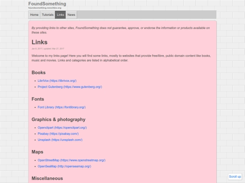Go to the Tutorials nav tab
The width and height of the screenshot is (245, 183).
48,15
